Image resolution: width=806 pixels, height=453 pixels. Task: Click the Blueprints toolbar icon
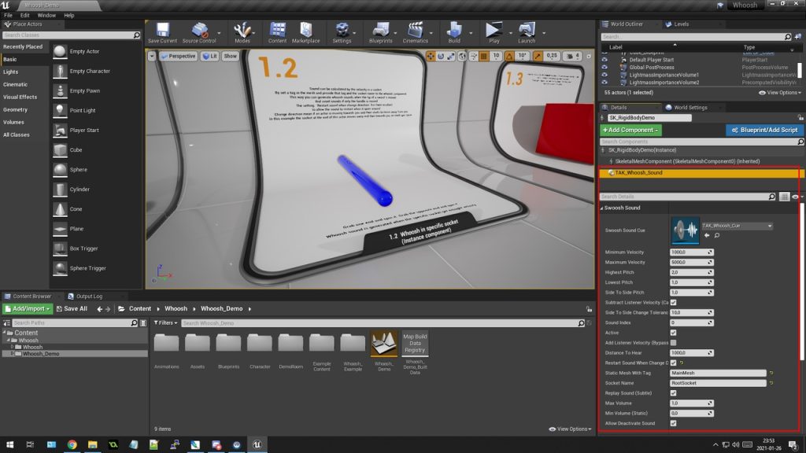(380, 31)
